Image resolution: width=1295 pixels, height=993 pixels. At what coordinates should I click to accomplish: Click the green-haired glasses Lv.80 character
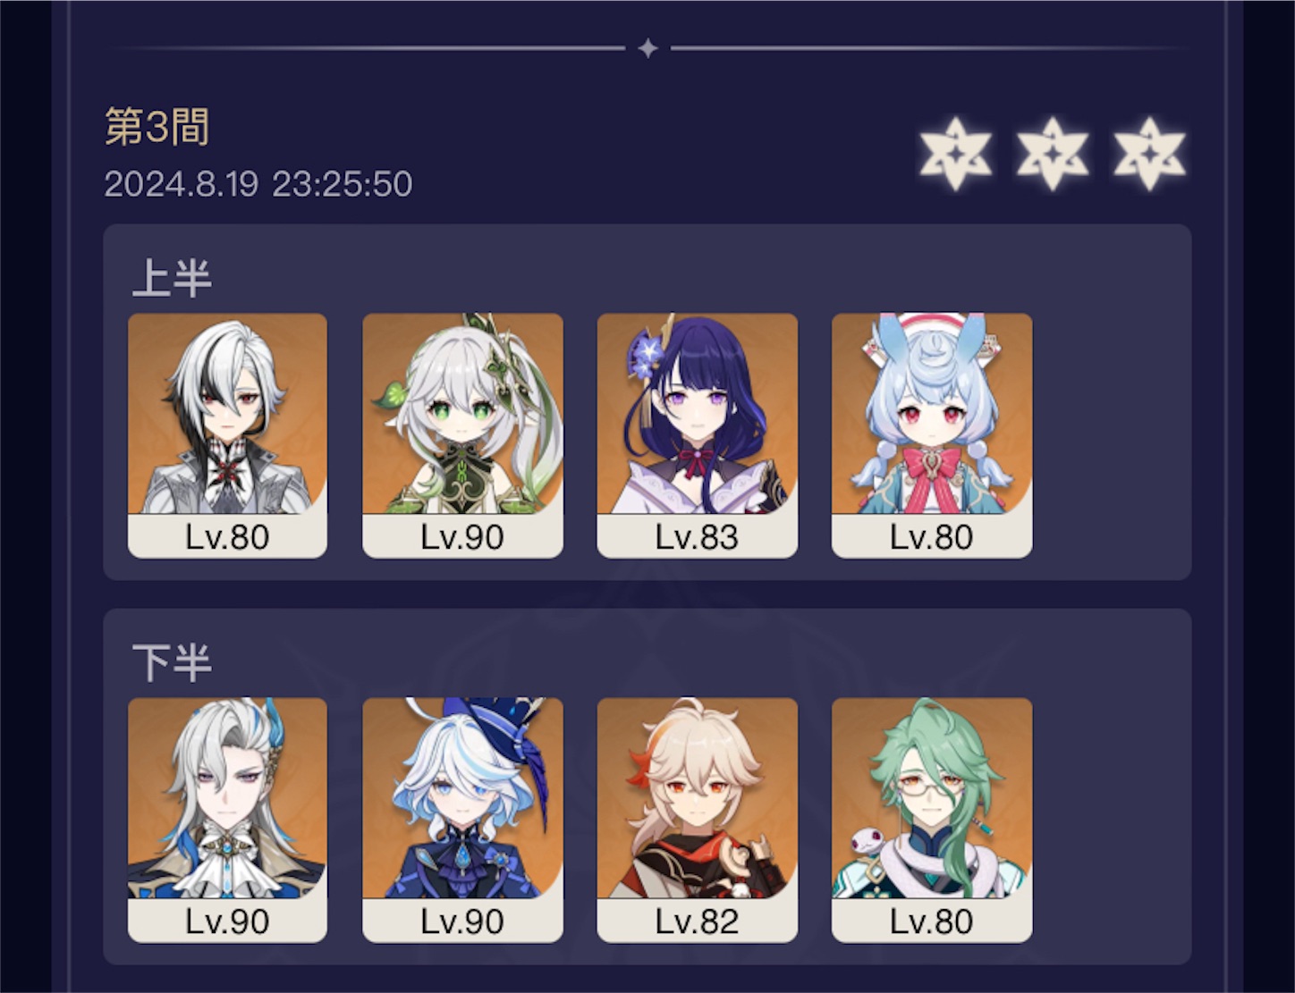point(932,820)
